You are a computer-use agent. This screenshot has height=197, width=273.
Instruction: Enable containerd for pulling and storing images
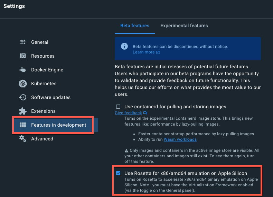[x=118, y=107]
